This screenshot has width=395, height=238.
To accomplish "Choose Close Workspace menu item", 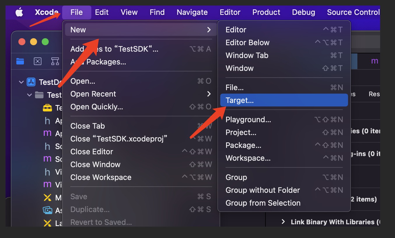I will [x=141, y=177].
